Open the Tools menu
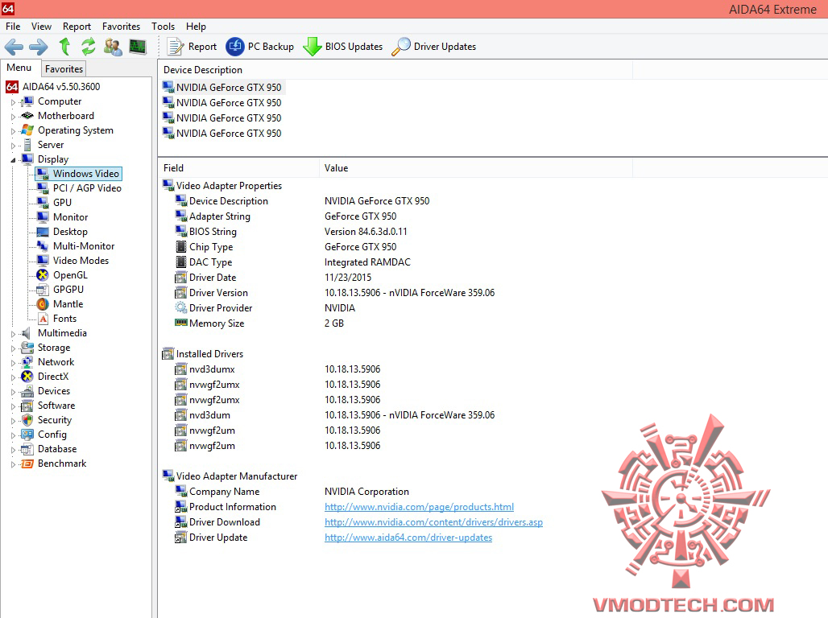Screen dimensions: 828x618 [163, 27]
